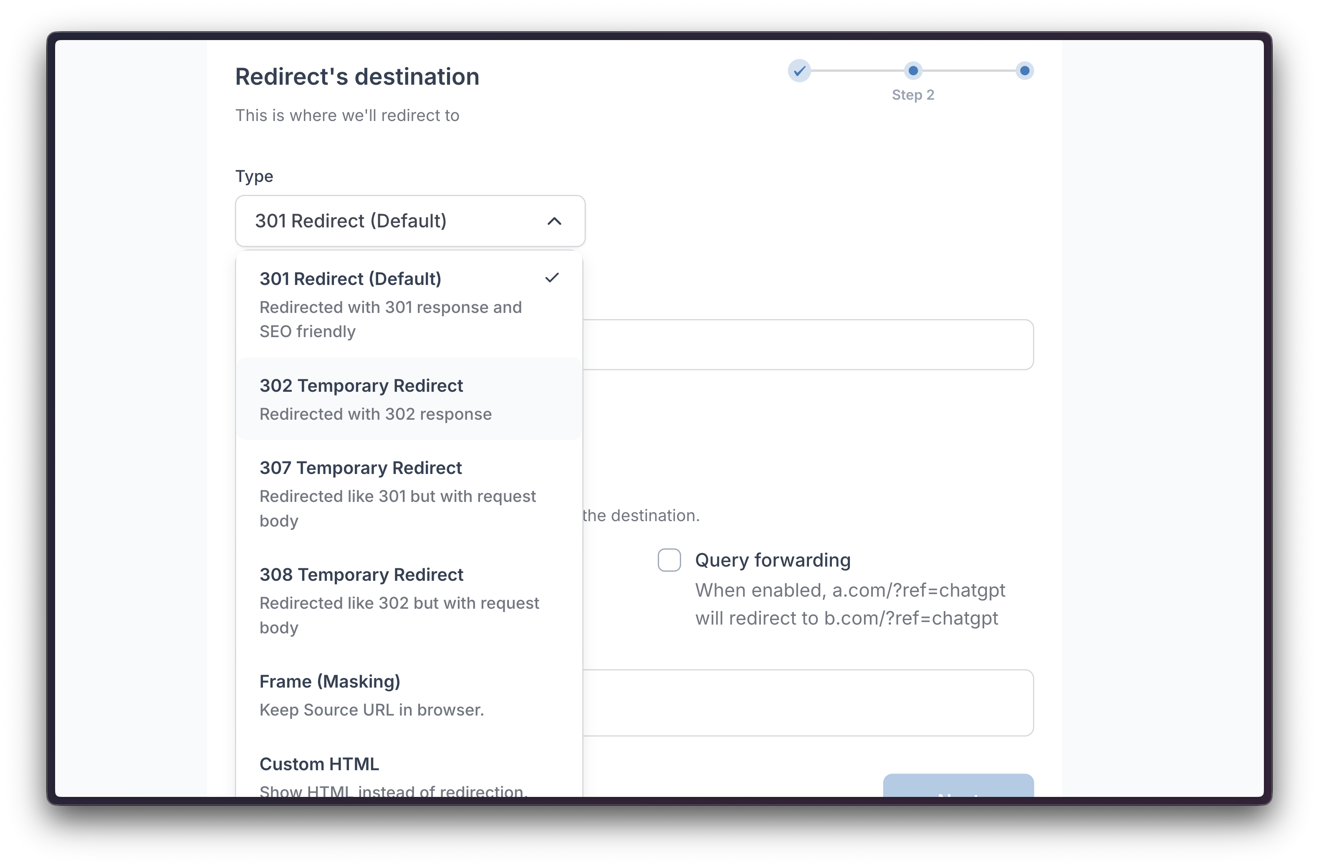The height and width of the screenshot is (867, 1319).
Task: Open the Type selector
Action: 410,220
